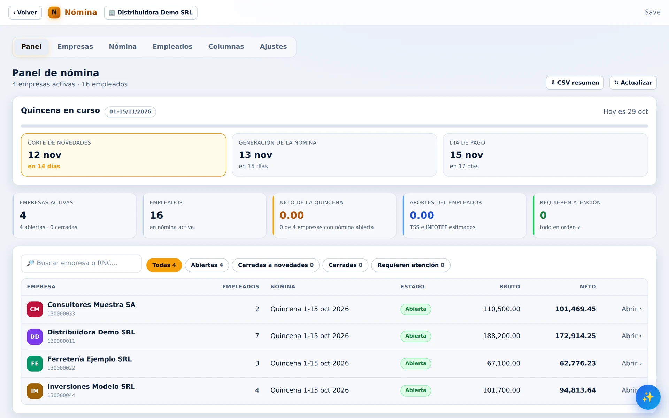
Task: Click the Aportes del empleador card
Action: [464, 216]
